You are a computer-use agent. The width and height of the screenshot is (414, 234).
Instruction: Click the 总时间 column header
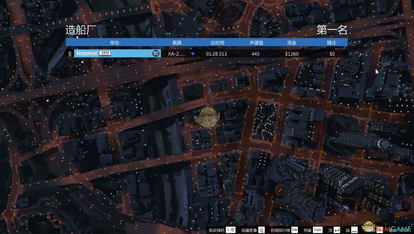[217, 43]
